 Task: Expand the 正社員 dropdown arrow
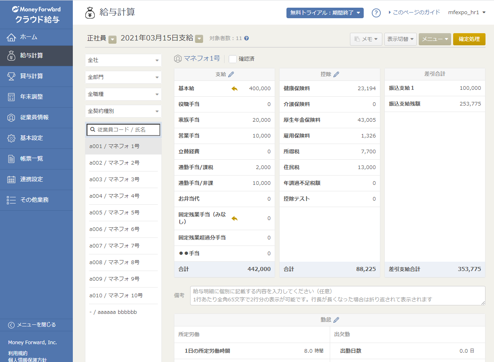[113, 39]
